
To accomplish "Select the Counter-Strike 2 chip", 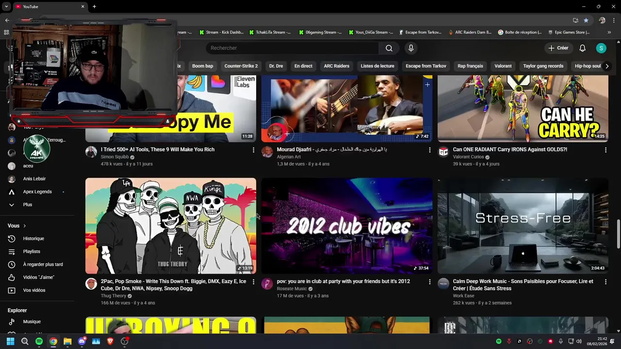I will pyautogui.click(x=241, y=66).
